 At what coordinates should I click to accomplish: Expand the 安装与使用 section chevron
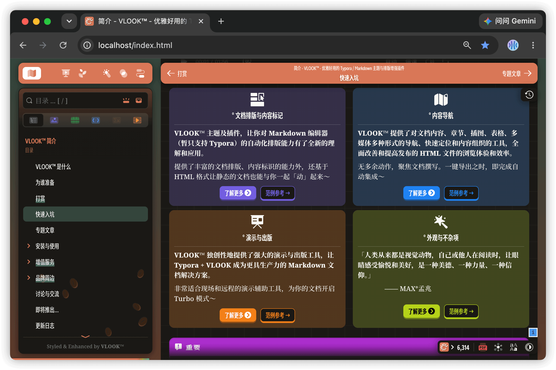click(x=28, y=246)
